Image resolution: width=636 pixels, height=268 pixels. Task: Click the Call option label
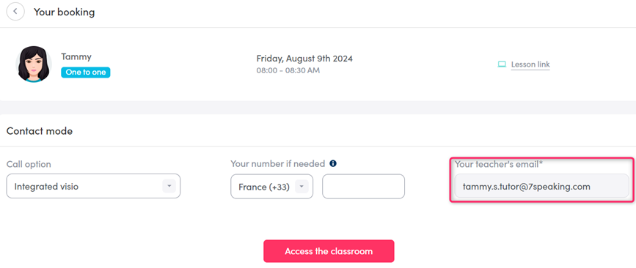[29, 164]
